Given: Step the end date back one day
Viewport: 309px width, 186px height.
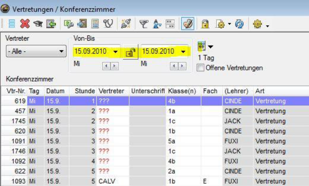Looking at the screenshot, I should (x=172, y=66).
